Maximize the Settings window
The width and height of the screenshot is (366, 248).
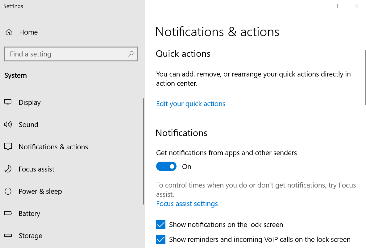335,6
